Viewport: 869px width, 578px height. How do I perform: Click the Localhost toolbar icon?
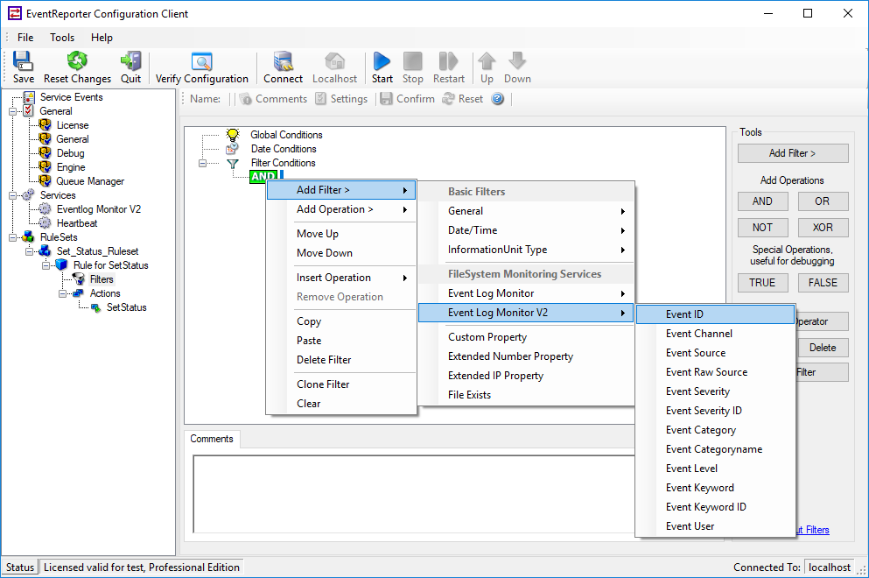pyautogui.click(x=334, y=61)
